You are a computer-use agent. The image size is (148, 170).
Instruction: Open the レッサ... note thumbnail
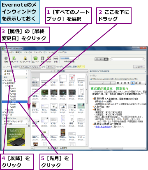(x=36, y=107)
